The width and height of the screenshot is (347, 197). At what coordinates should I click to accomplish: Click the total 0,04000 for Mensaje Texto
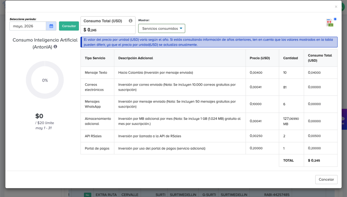tap(314, 72)
